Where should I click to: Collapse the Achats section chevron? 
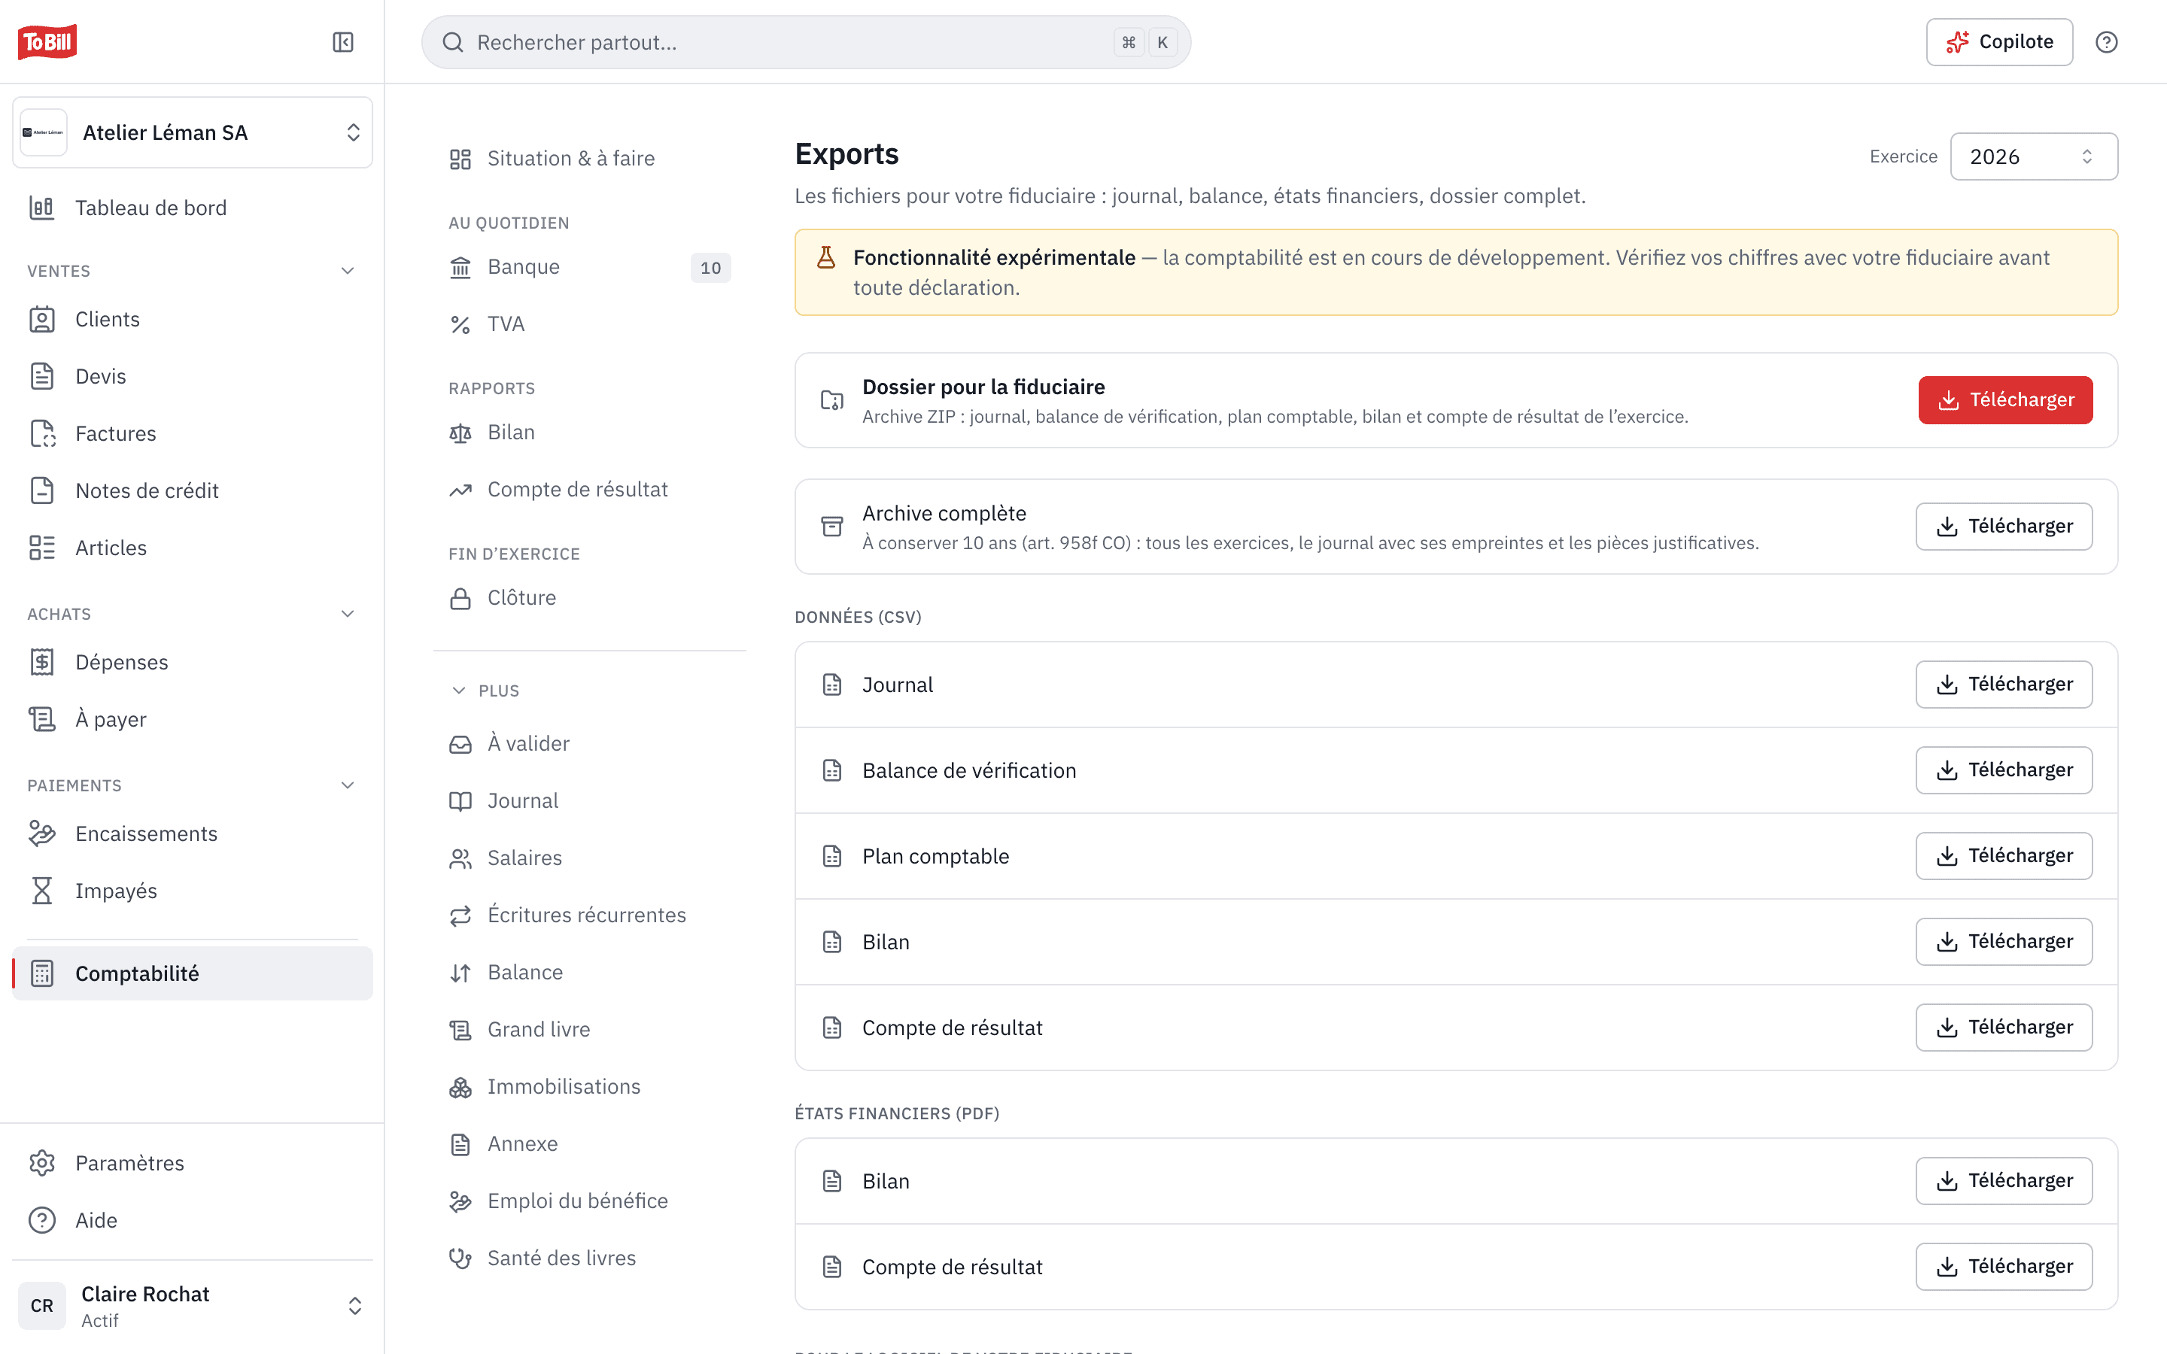(x=348, y=613)
